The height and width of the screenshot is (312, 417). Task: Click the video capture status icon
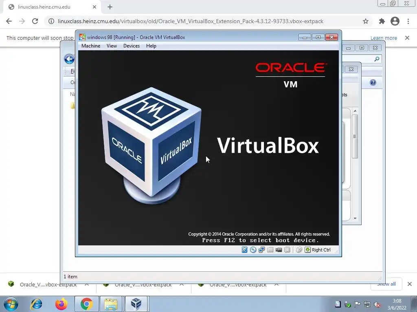[x=279, y=250]
